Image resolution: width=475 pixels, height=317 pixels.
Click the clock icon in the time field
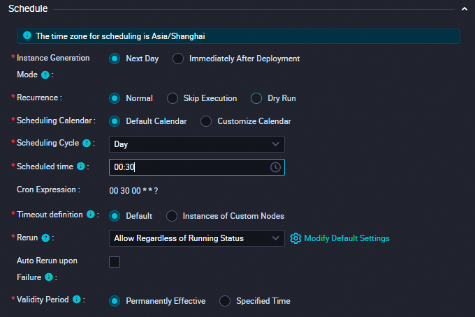click(x=275, y=167)
